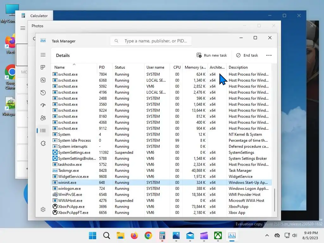
Task: Open Task Manager settings gear
Action: [x=43, y=209]
